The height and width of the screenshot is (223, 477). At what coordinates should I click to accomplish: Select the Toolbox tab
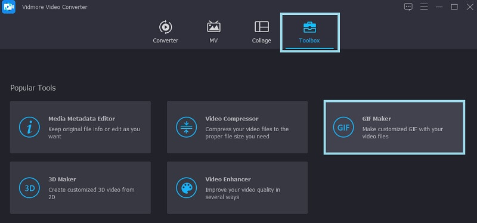pos(309,32)
